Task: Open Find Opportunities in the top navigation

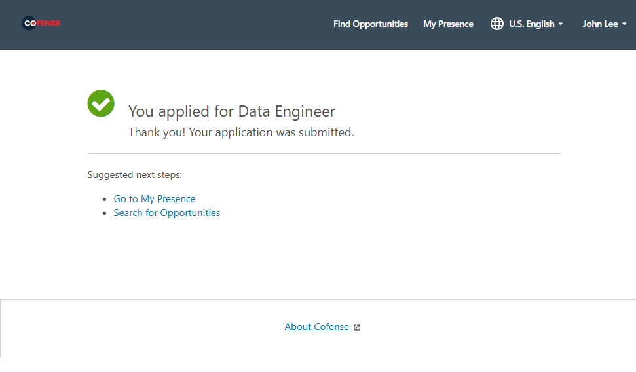Action: pos(370,24)
